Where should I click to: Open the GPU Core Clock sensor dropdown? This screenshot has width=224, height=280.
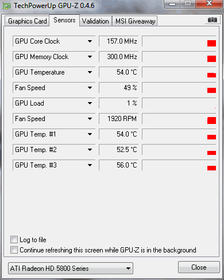(x=54, y=41)
